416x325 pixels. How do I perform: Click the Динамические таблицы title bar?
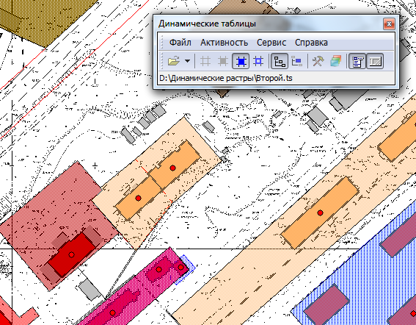click(x=268, y=24)
